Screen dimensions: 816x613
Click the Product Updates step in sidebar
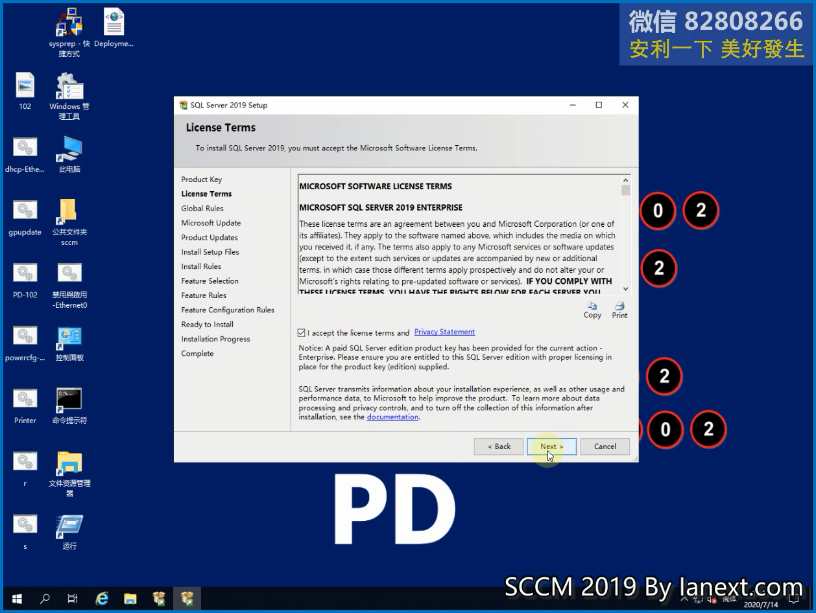click(x=210, y=237)
